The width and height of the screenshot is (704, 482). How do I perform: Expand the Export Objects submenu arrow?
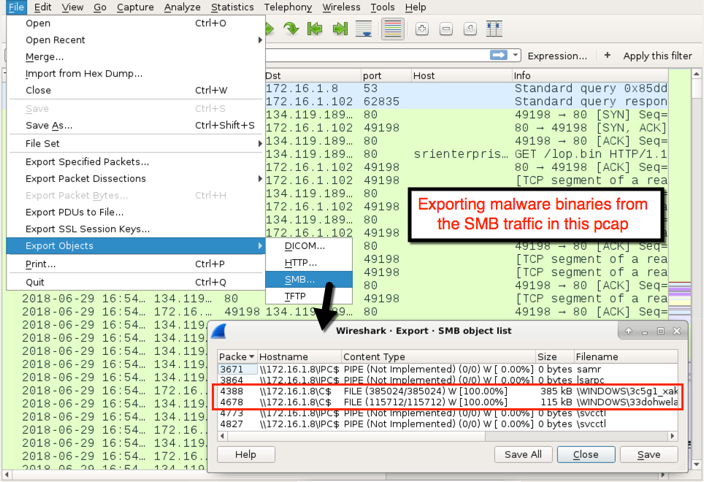[260, 246]
